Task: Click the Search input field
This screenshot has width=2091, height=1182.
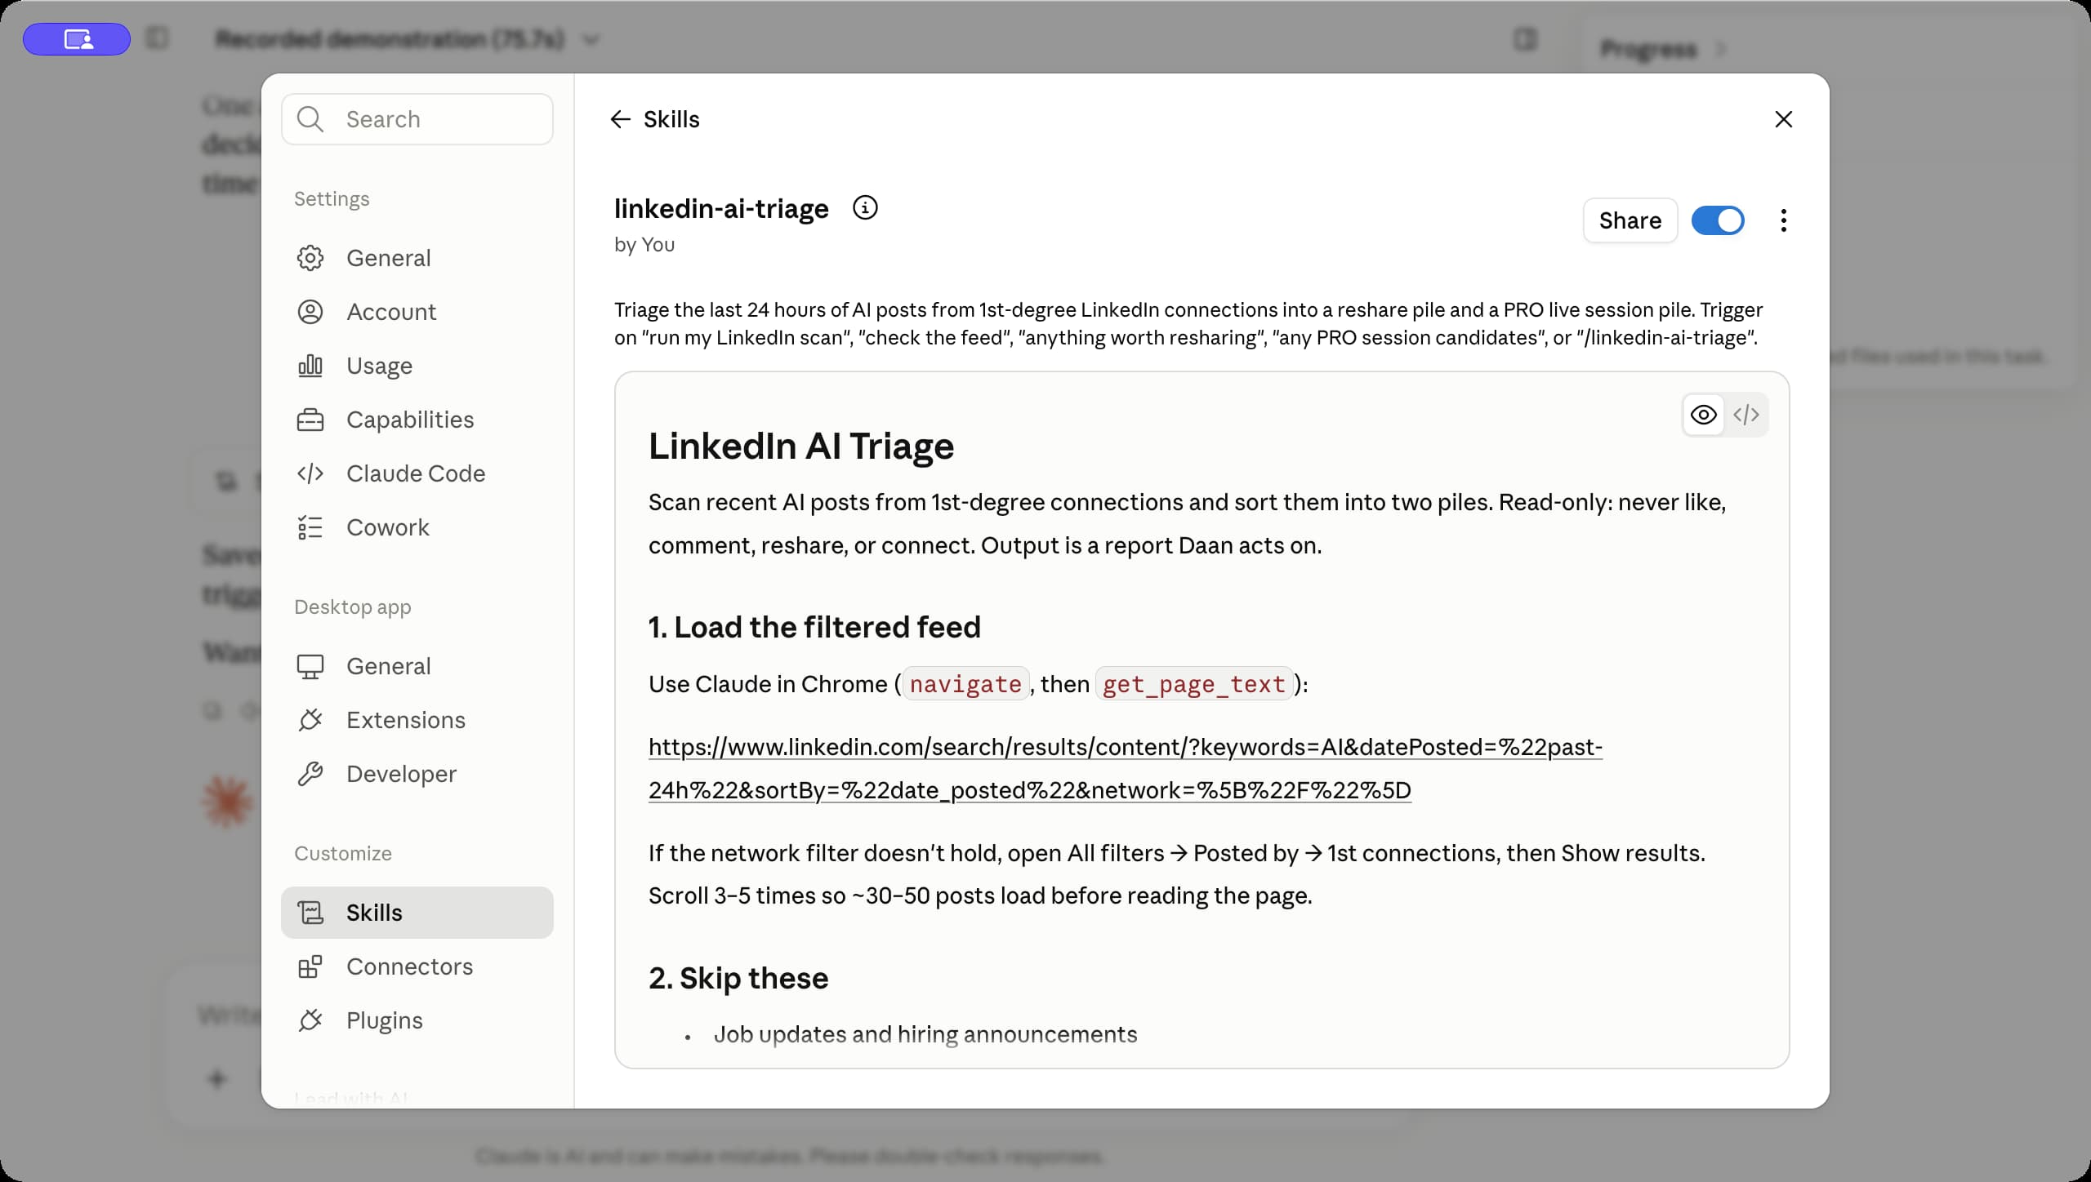Action: pos(417,119)
